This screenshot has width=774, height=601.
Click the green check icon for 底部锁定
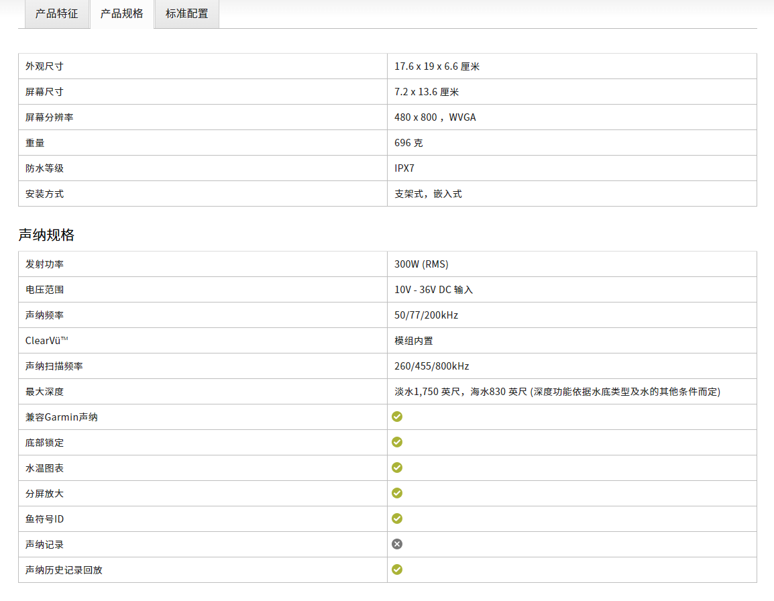pos(397,442)
